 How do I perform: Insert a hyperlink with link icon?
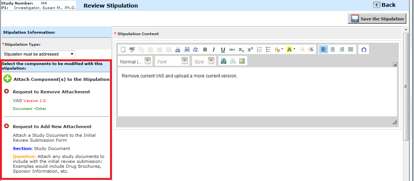click(x=223, y=61)
